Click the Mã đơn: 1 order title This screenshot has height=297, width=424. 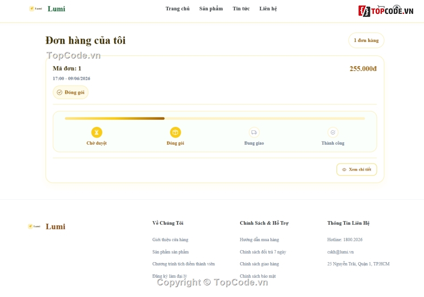pyautogui.click(x=67, y=68)
